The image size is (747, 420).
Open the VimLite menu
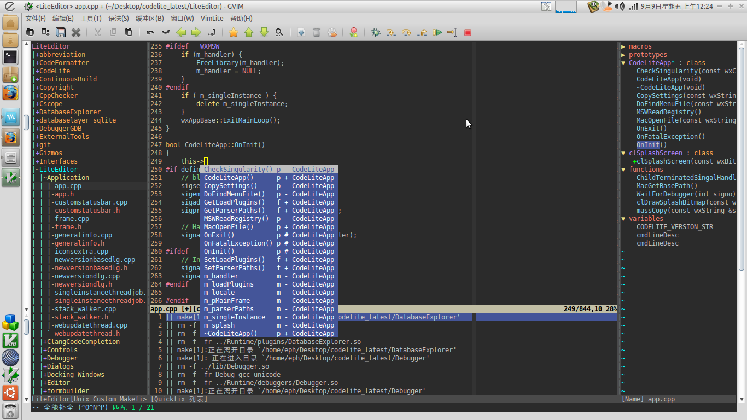[x=212, y=19]
